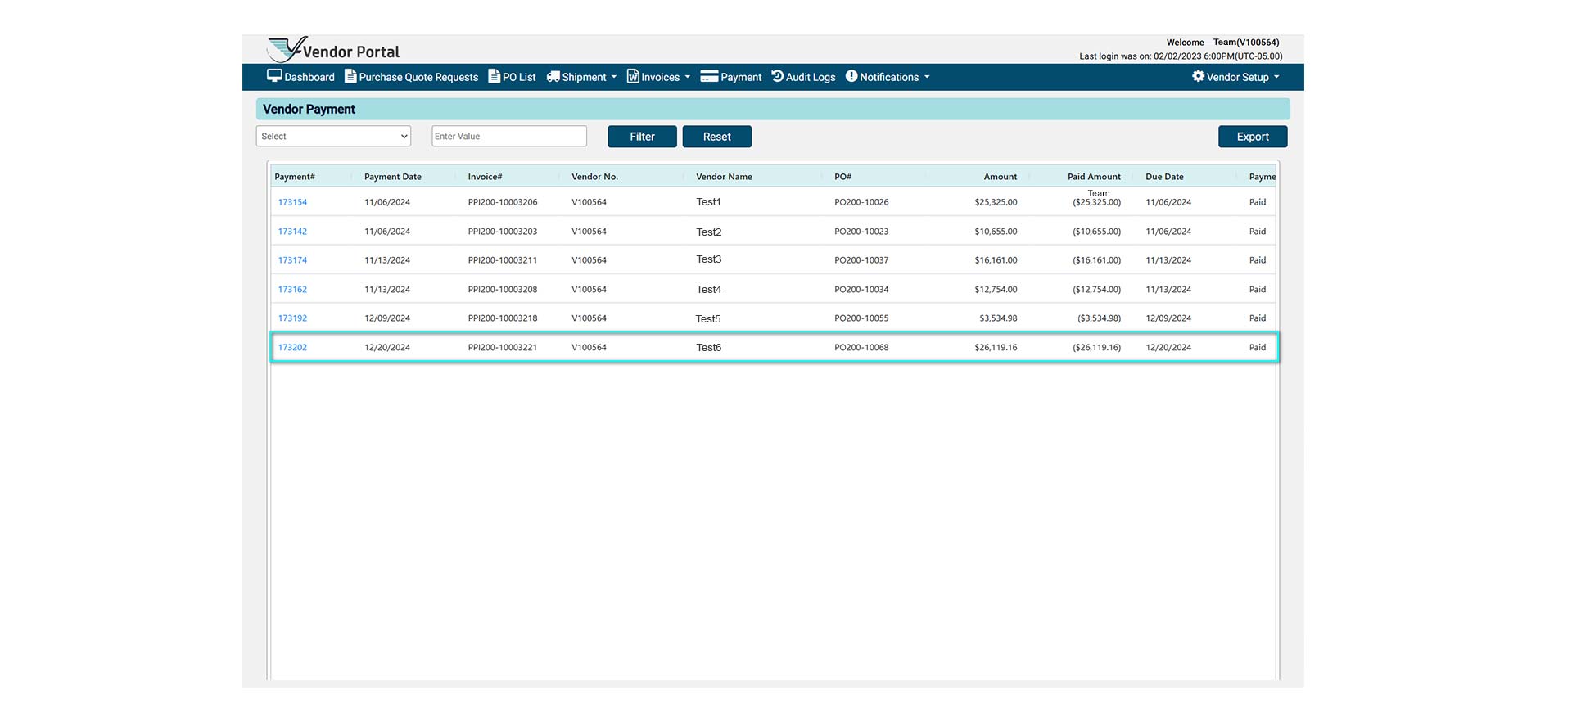Viewport: 1572px width, 712px height.
Task: Click invoice PPI200-10003206 cell
Action: tap(503, 202)
